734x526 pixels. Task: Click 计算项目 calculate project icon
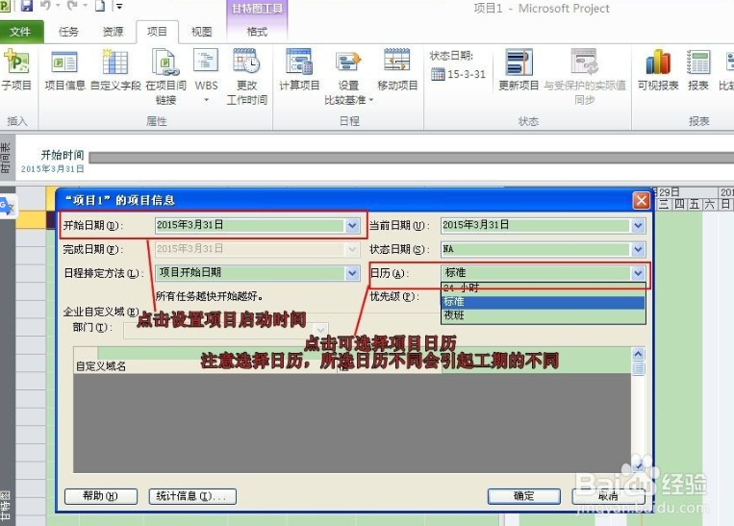click(x=299, y=64)
